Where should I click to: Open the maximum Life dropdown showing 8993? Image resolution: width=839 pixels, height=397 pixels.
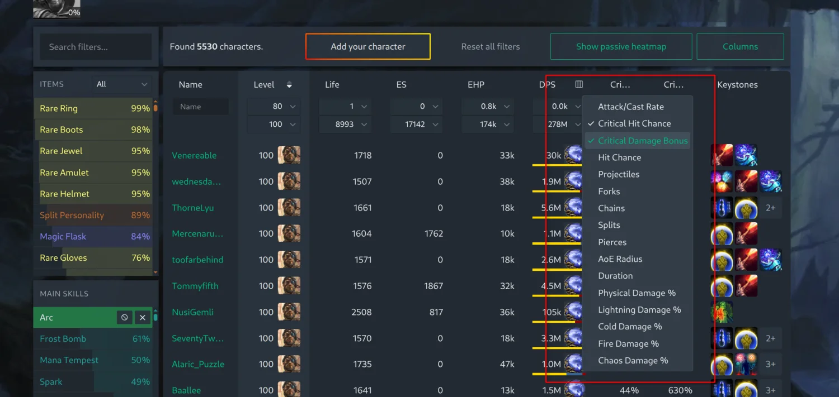345,124
